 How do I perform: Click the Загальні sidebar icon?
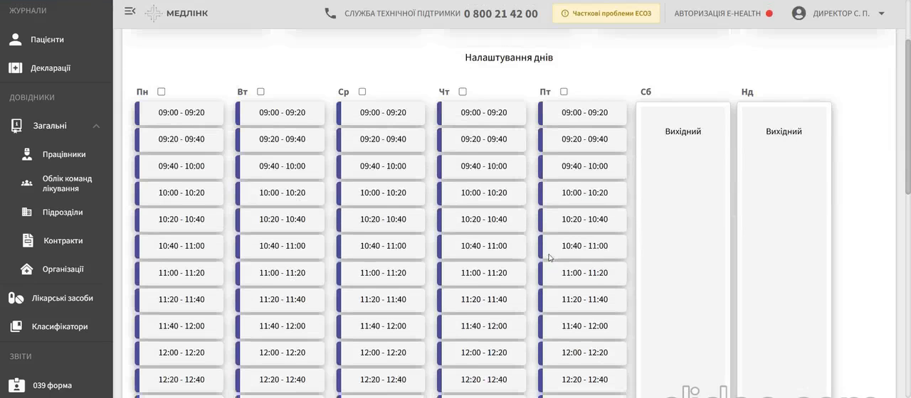pyautogui.click(x=16, y=126)
